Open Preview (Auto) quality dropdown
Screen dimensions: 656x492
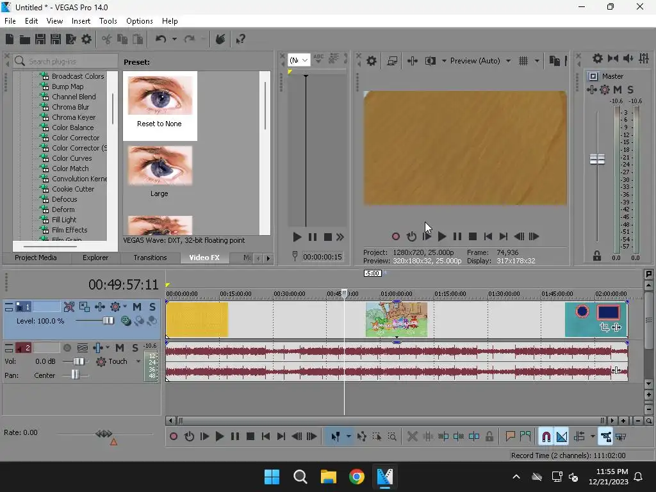(x=508, y=61)
